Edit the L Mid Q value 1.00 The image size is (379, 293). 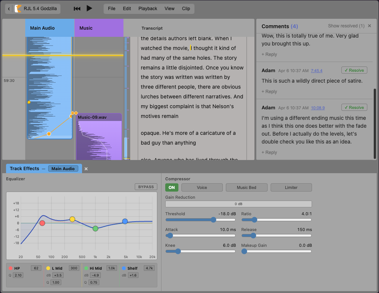56,282
